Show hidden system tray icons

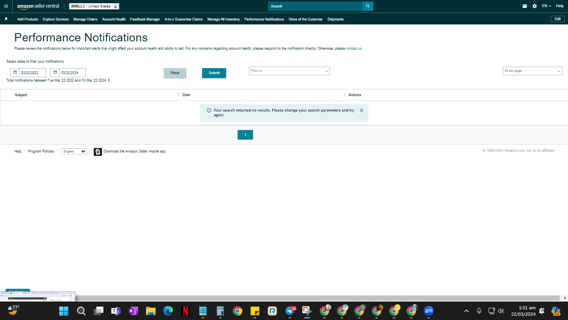pos(466,311)
